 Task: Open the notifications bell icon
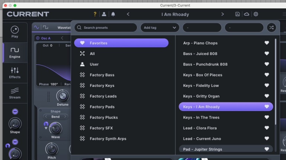point(113,14)
